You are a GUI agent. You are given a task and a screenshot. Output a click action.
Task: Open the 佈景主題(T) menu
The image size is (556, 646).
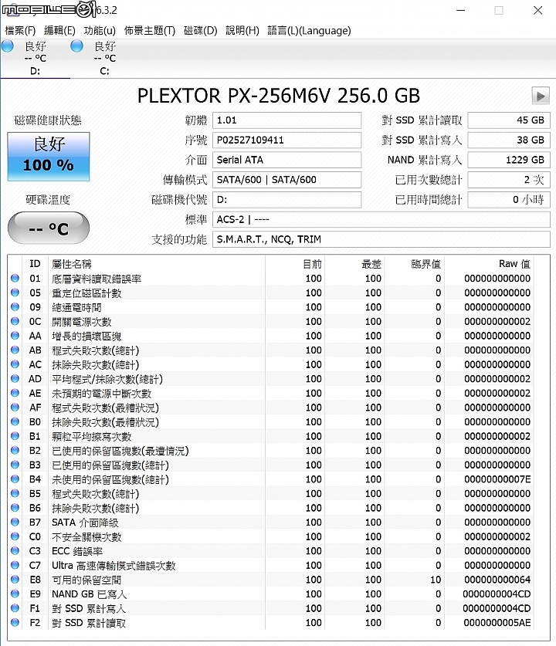(150, 31)
